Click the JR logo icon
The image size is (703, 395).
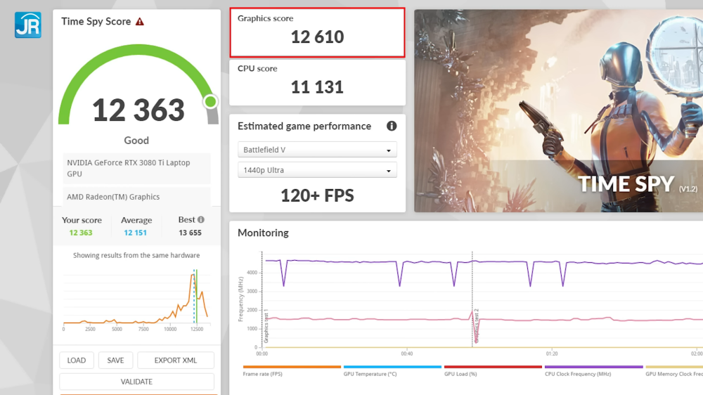[x=28, y=25]
